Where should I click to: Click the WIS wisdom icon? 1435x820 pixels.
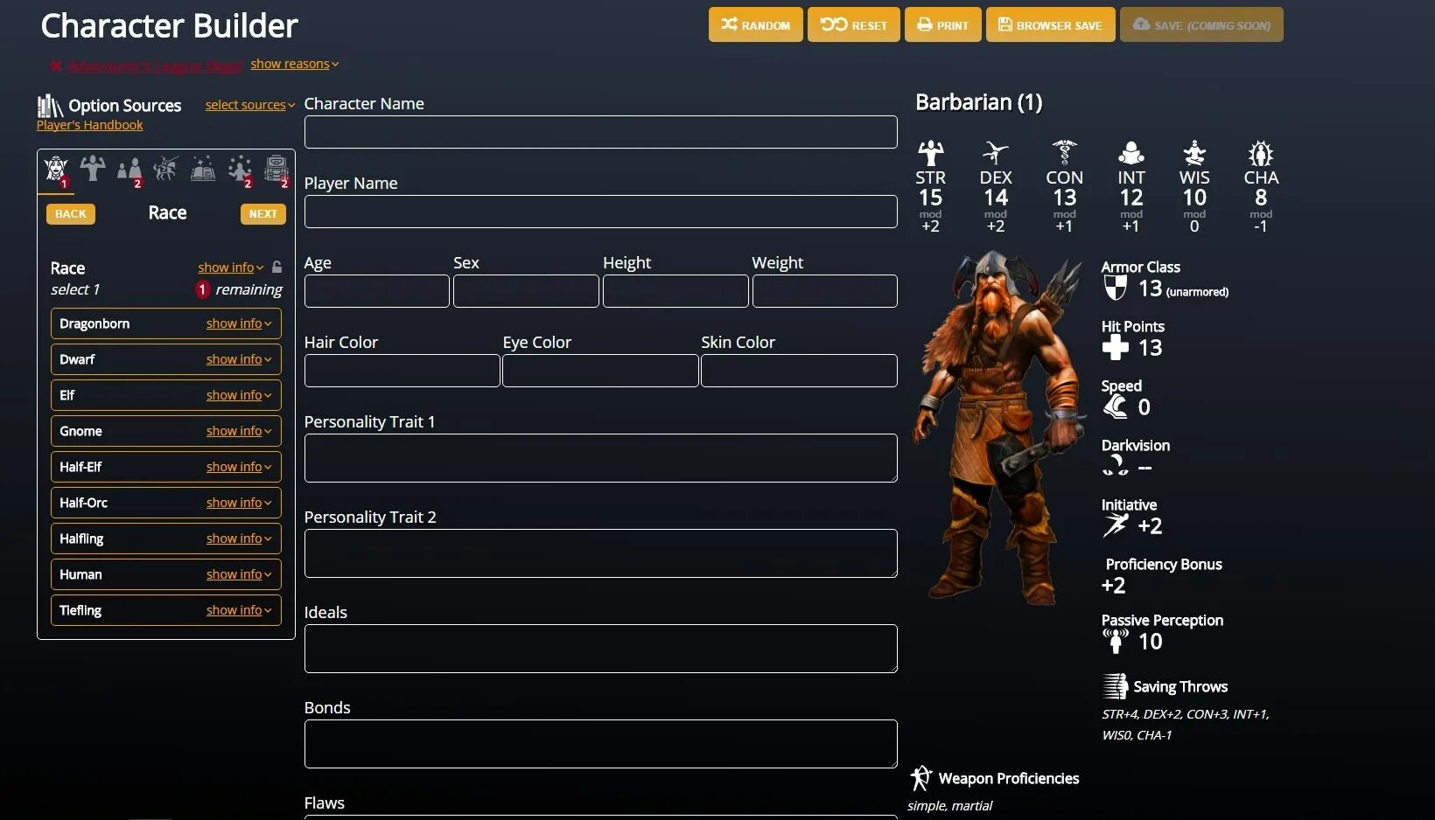pos(1194,153)
